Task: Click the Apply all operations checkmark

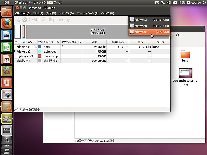Action: [68, 20]
